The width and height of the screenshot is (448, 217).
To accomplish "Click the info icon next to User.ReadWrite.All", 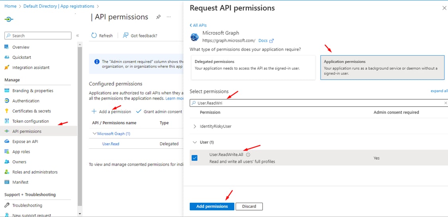I will (248, 155).
